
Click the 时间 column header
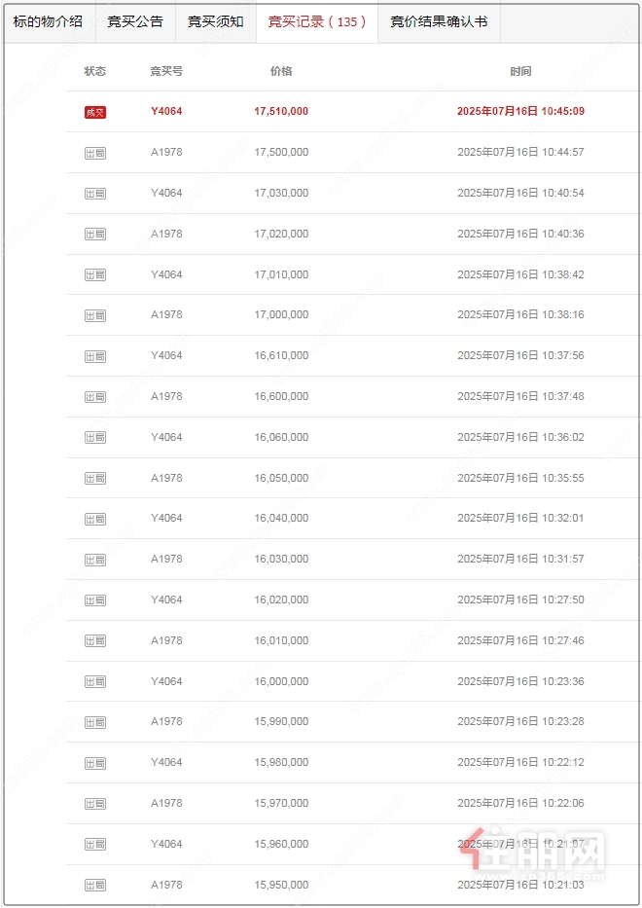520,71
